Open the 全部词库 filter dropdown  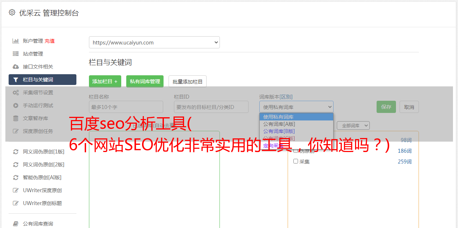click(x=353, y=125)
